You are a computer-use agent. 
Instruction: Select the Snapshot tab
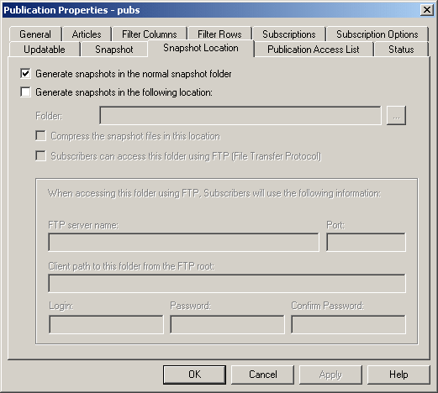click(114, 50)
